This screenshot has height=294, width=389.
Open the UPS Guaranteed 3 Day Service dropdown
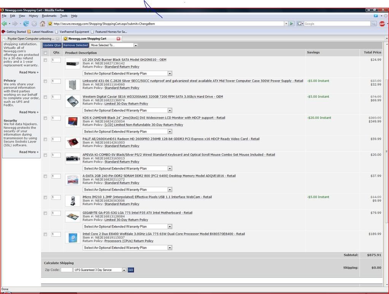point(100,270)
